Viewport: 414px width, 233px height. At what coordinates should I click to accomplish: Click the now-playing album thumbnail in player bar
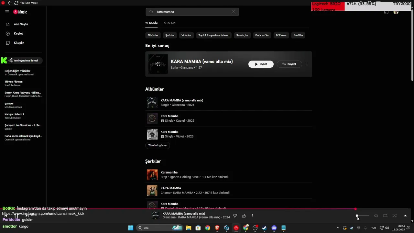(x=156, y=216)
